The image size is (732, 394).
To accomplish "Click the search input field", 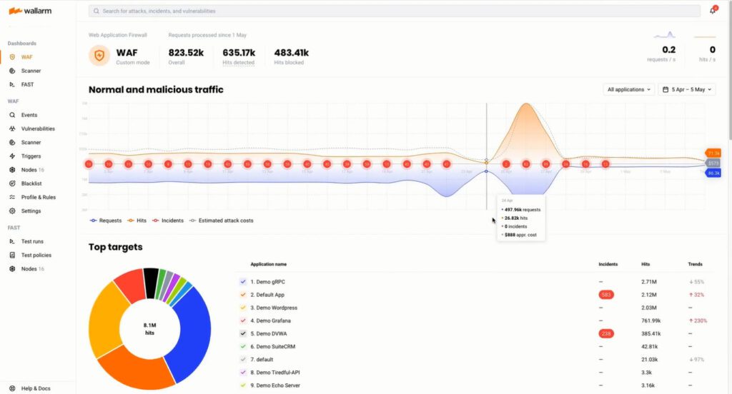I will point(395,11).
